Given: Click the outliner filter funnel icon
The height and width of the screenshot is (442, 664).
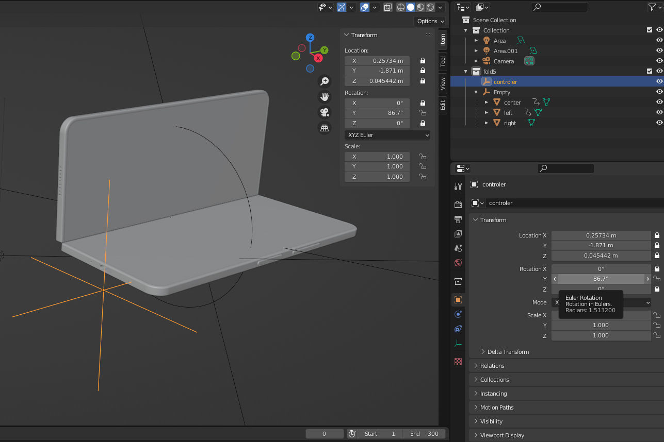Looking at the screenshot, I should (x=652, y=7).
